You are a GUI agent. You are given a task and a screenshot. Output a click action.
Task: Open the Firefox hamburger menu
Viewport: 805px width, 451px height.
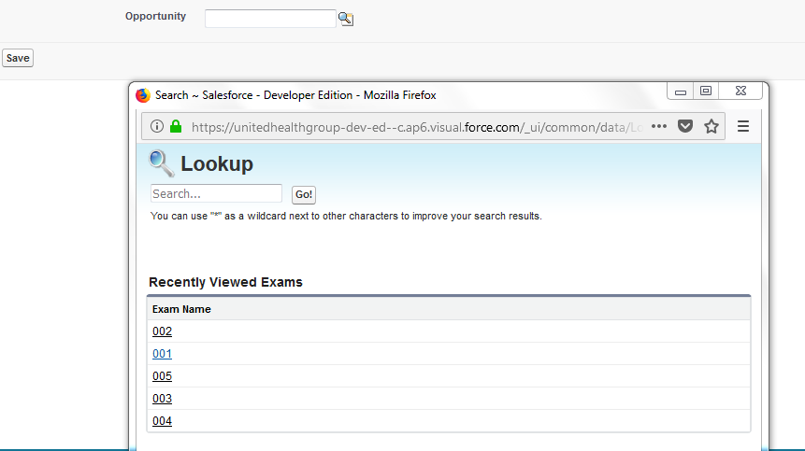click(743, 127)
